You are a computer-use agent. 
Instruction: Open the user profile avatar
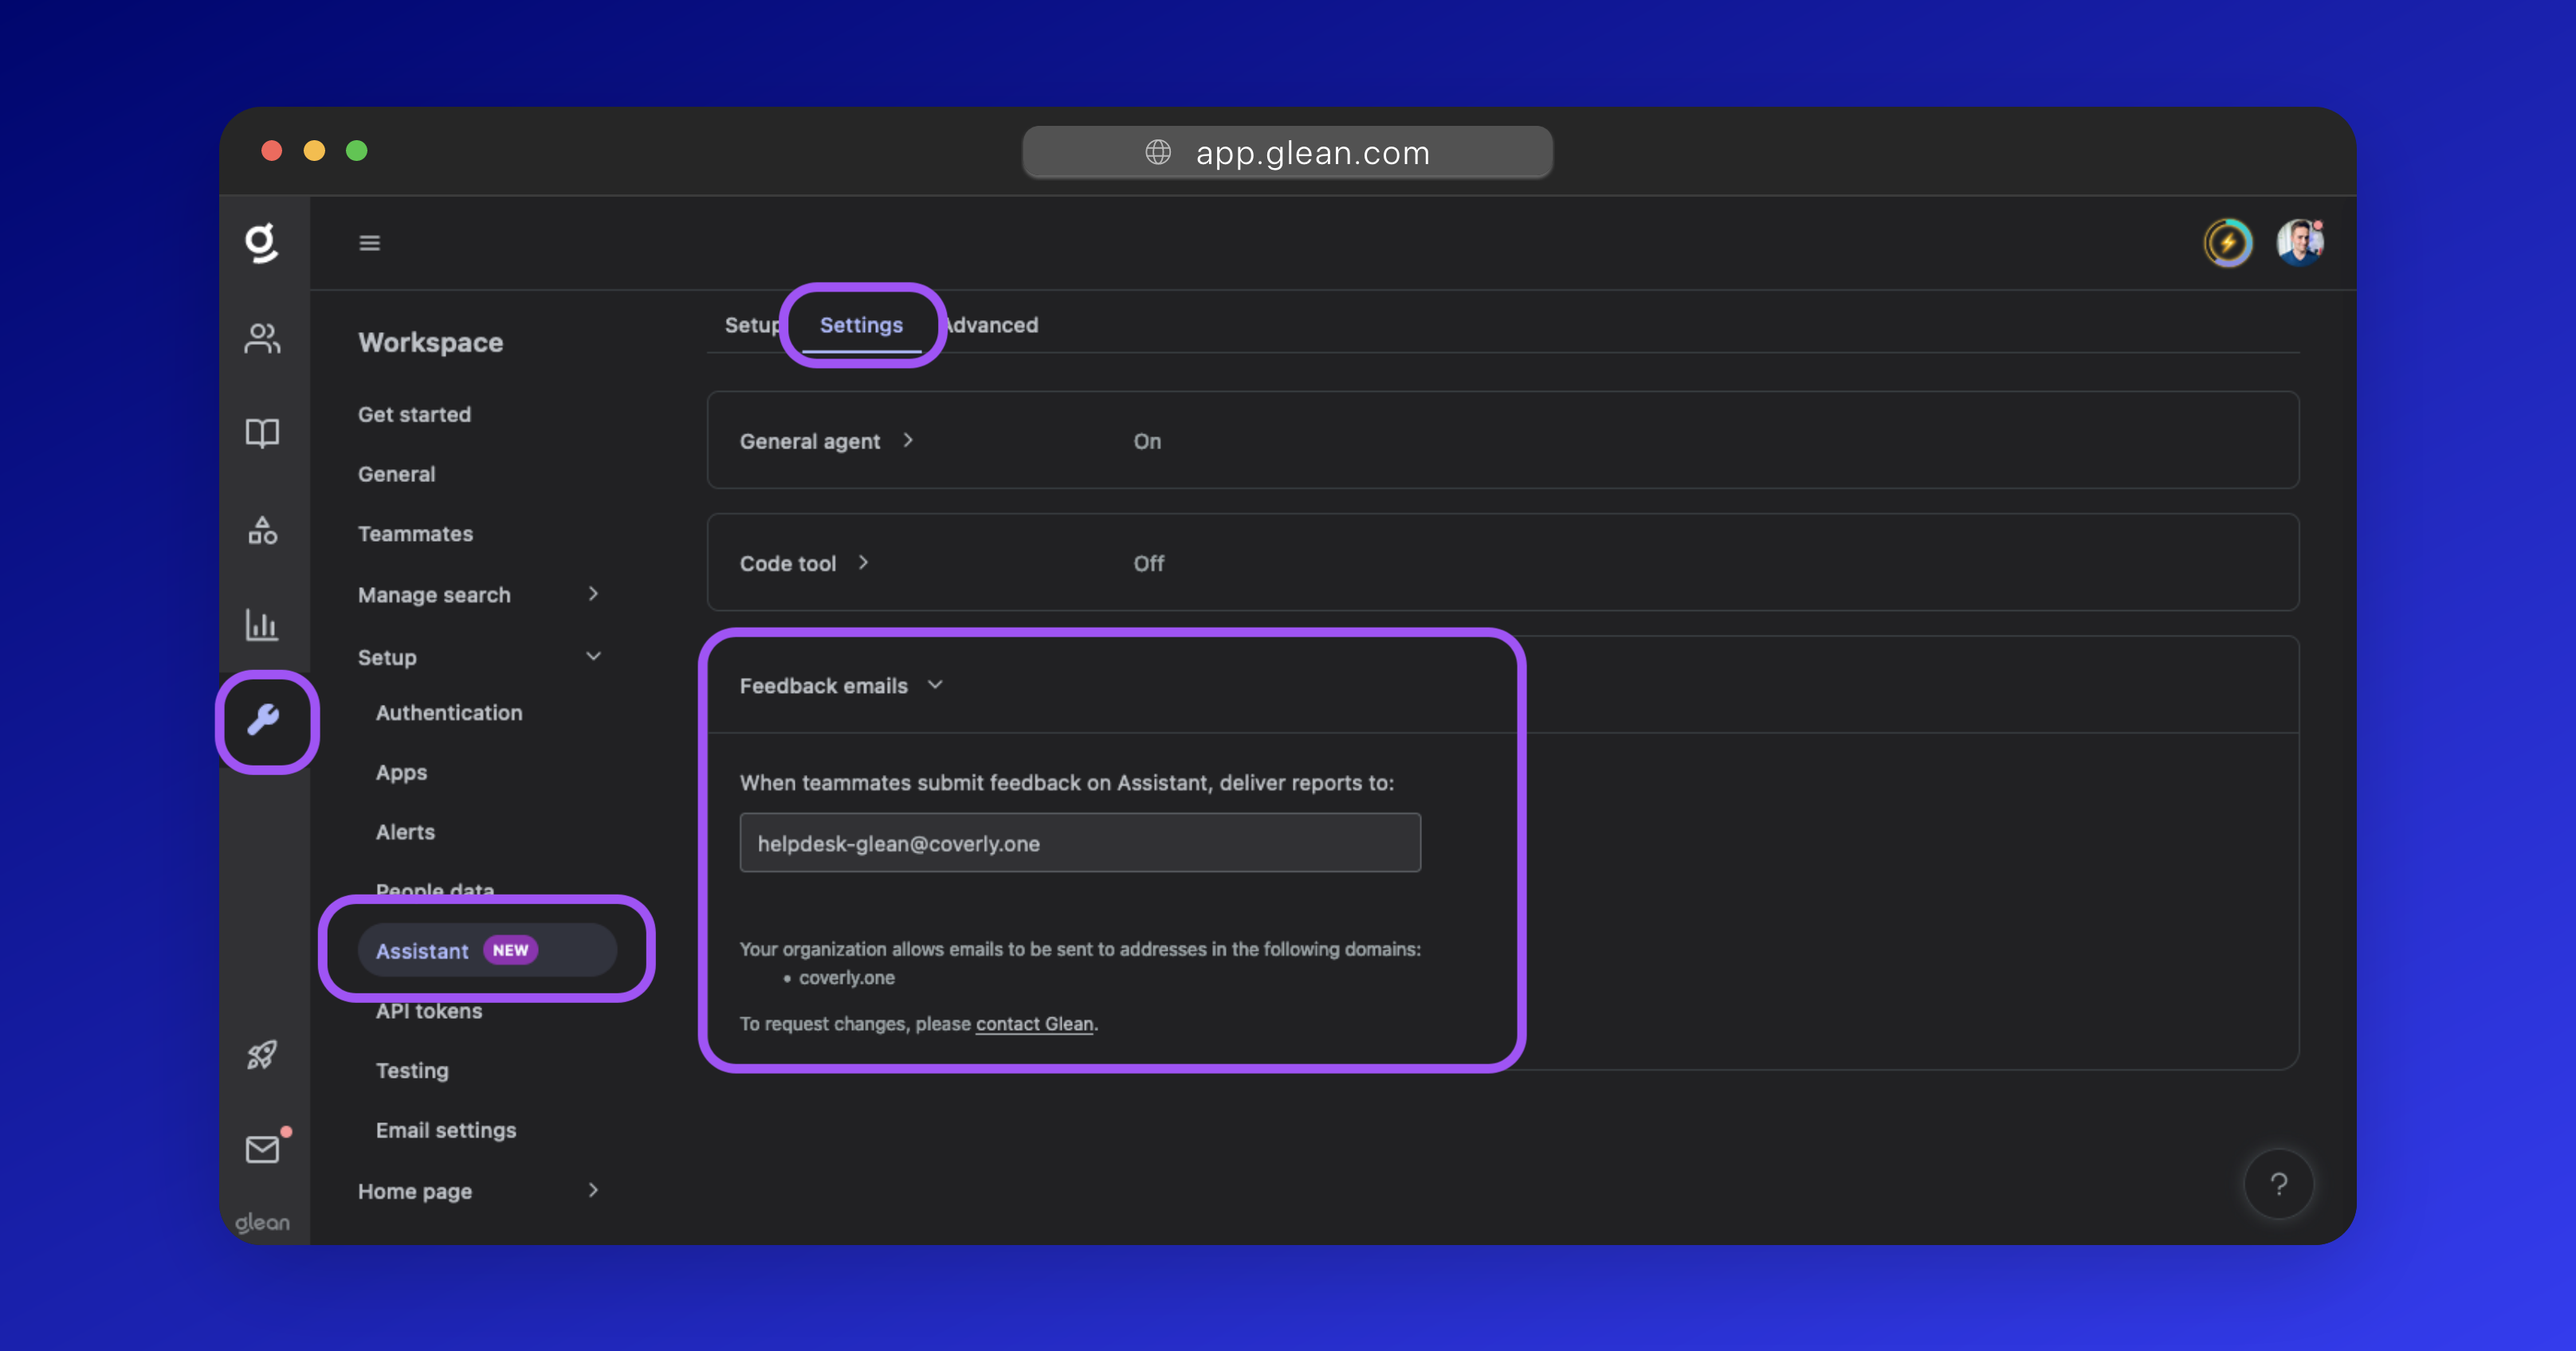(x=2299, y=243)
